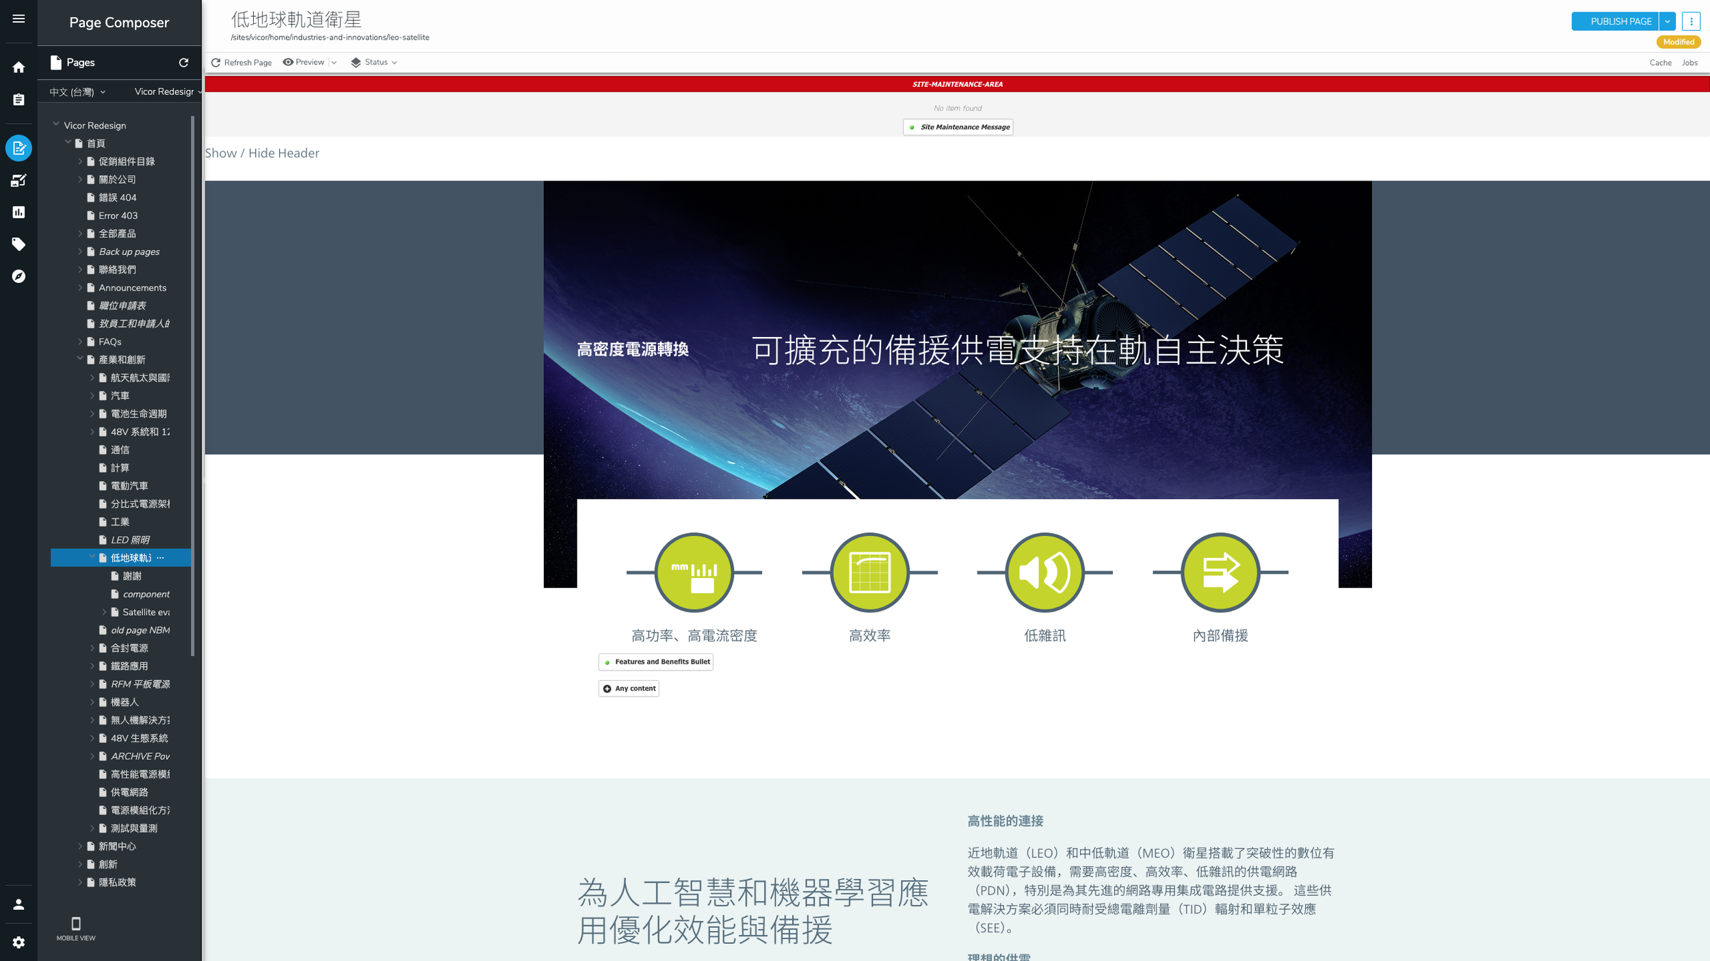The height and width of the screenshot is (961, 1710).
Task: Select the 錯誤 404 page
Action: coord(118,198)
